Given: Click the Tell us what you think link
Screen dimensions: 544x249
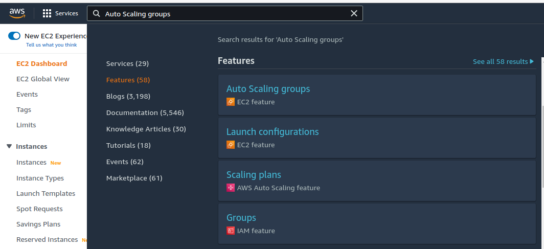Looking at the screenshot, I should point(51,45).
